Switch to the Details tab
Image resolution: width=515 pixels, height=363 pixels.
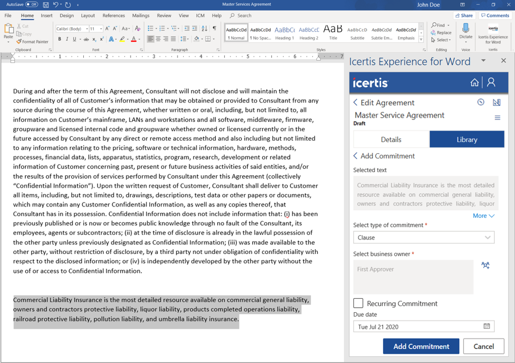point(390,140)
